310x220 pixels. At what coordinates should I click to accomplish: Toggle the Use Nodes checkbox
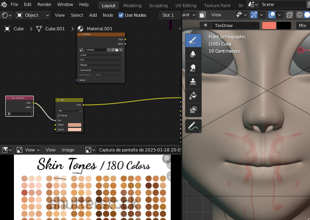(121, 15)
